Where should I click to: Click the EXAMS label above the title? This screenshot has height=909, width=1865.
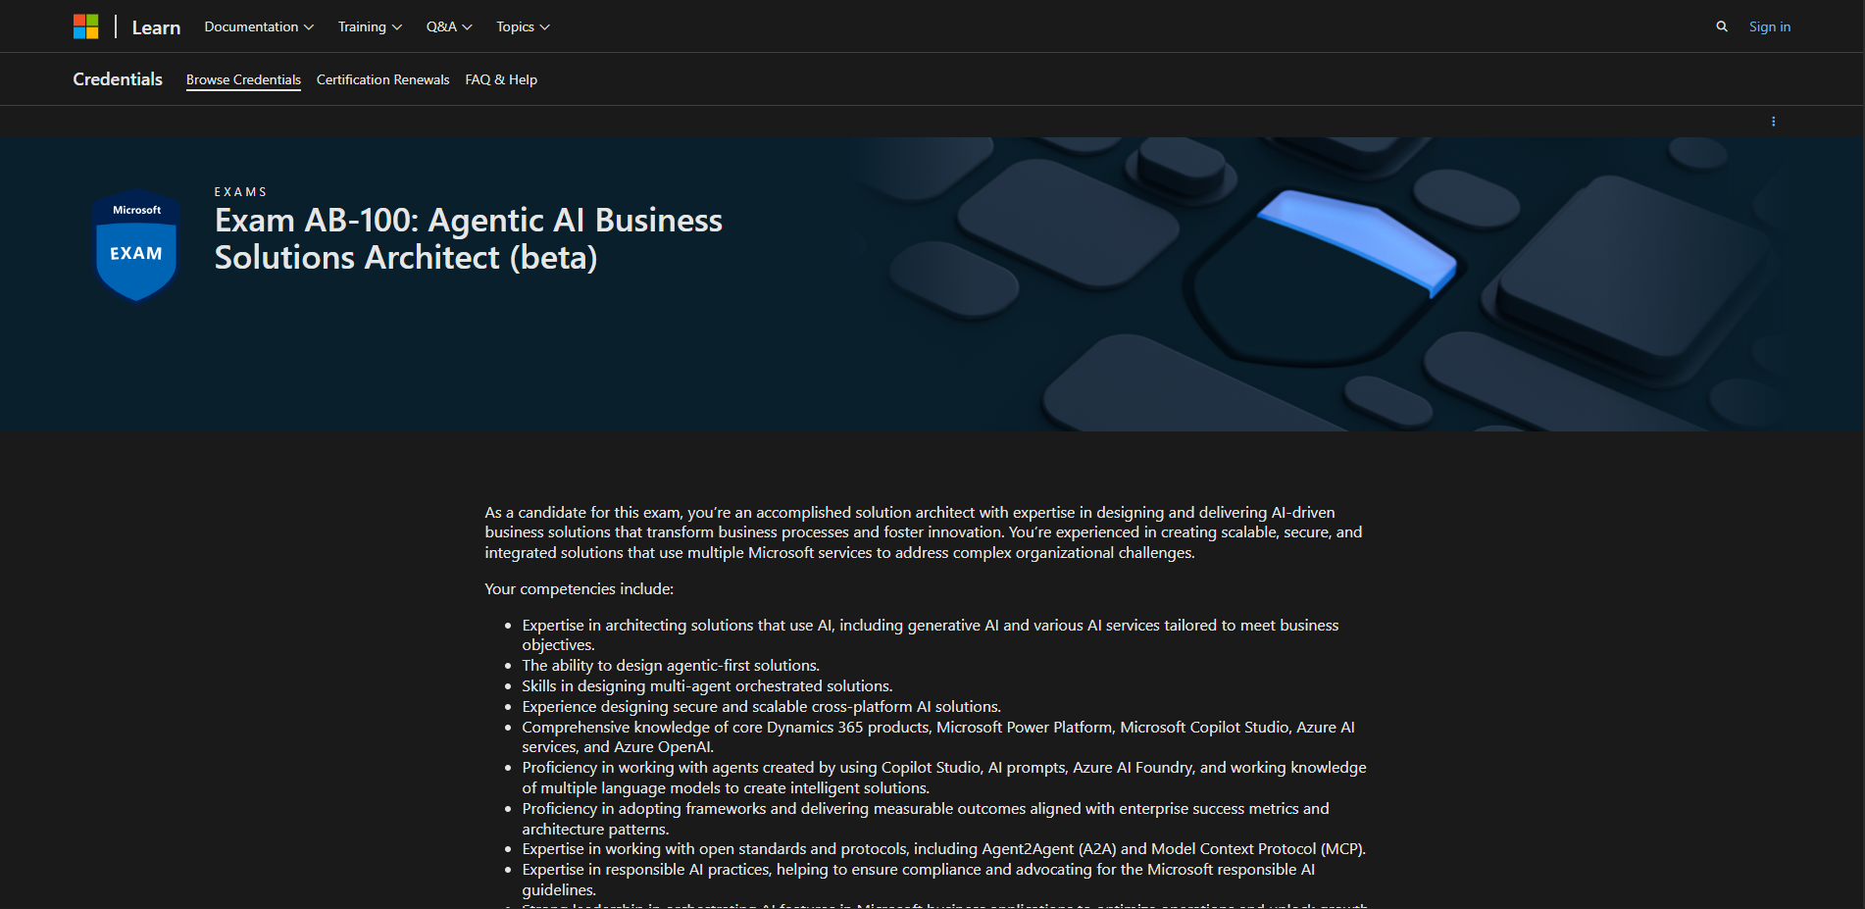[x=240, y=191]
